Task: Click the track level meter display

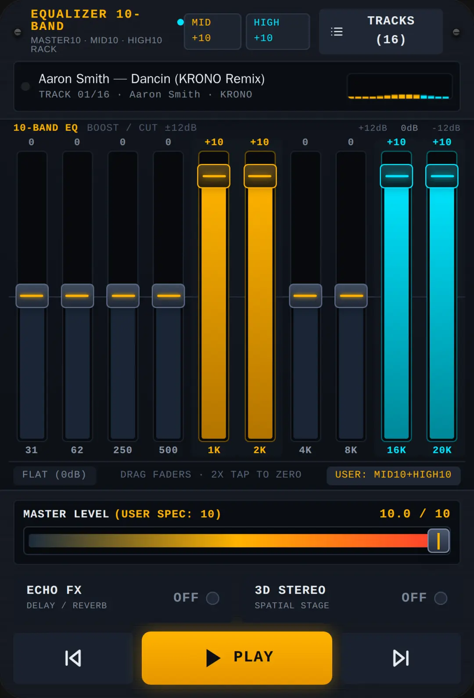Action: (x=399, y=86)
